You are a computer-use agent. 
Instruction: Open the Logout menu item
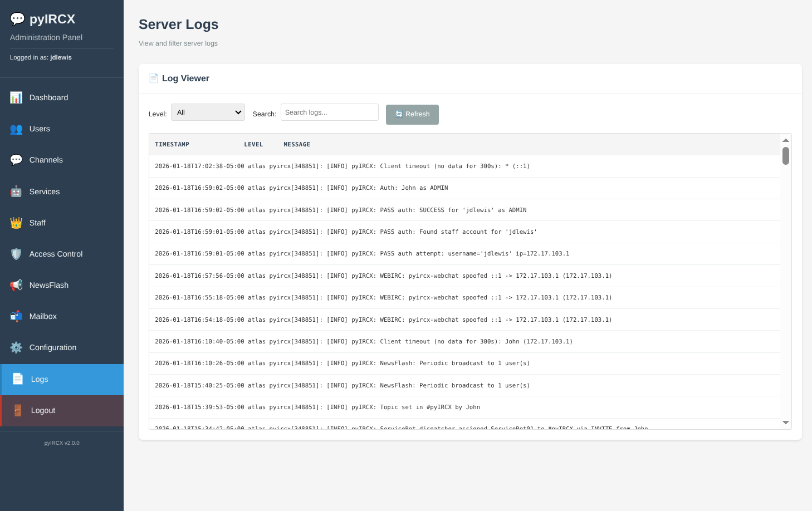[43, 410]
